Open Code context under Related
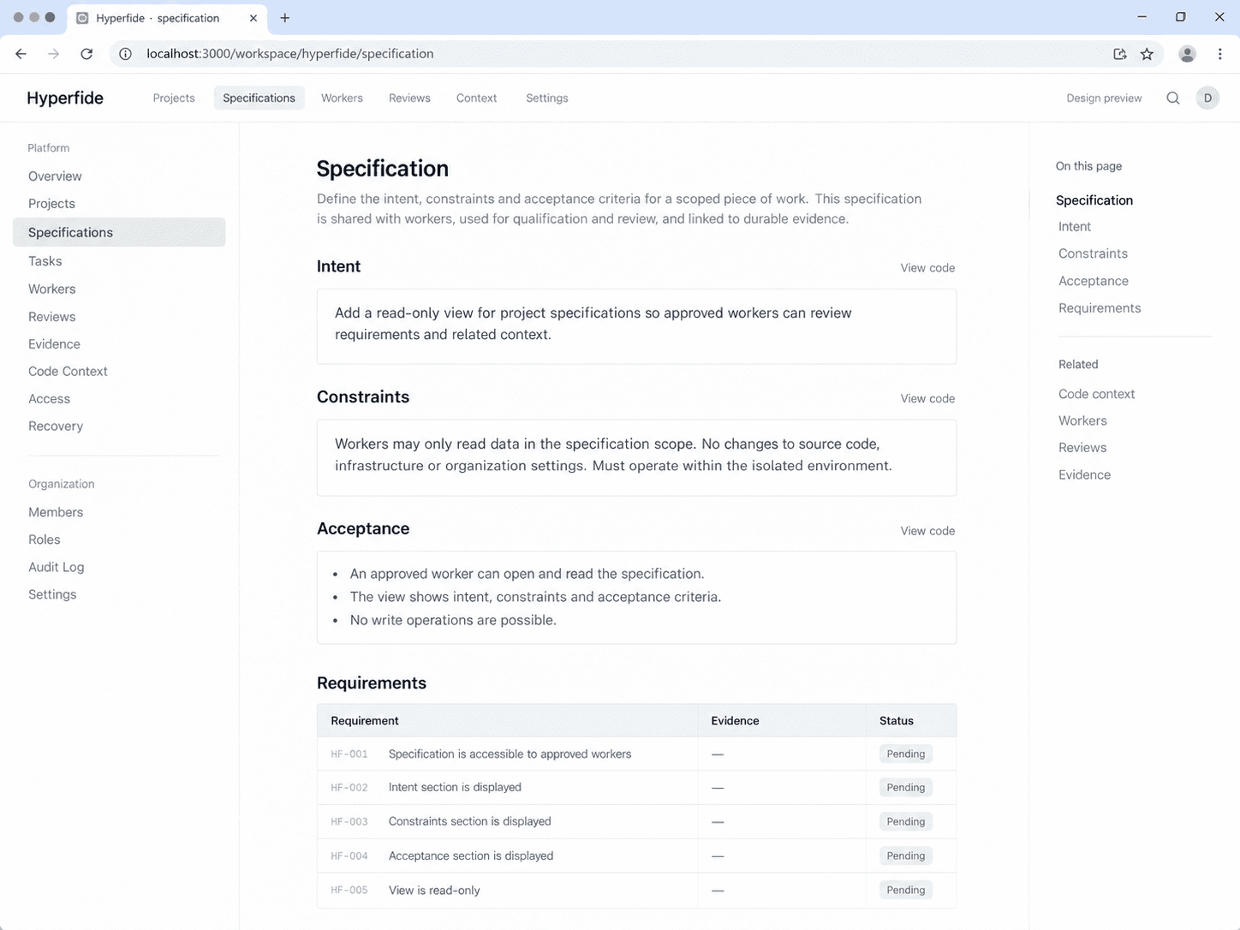 click(x=1096, y=394)
